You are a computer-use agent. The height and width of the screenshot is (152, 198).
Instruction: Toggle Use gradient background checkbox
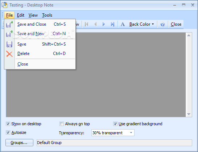click(x=115, y=124)
